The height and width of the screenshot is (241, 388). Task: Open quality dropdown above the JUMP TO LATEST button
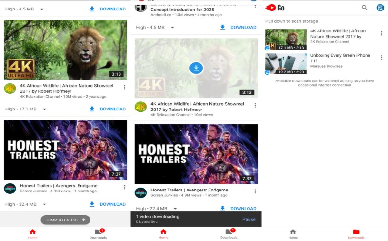(44, 204)
